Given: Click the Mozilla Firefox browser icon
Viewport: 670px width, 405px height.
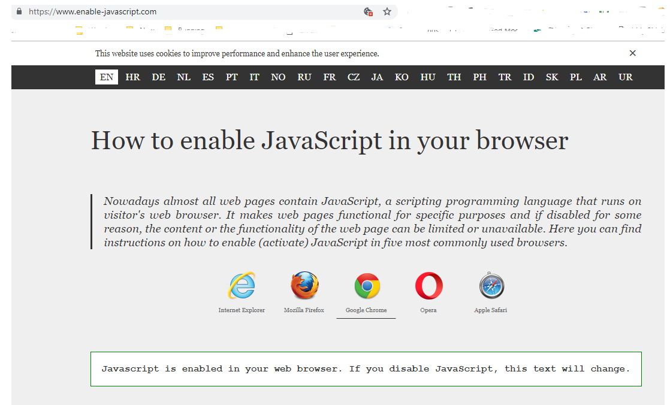Looking at the screenshot, I should 304,285.
